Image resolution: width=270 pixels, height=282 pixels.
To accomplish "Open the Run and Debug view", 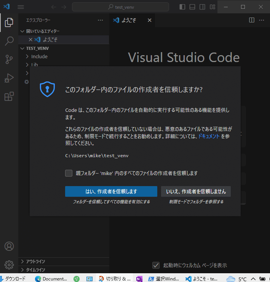I will [x=9, y=78].
